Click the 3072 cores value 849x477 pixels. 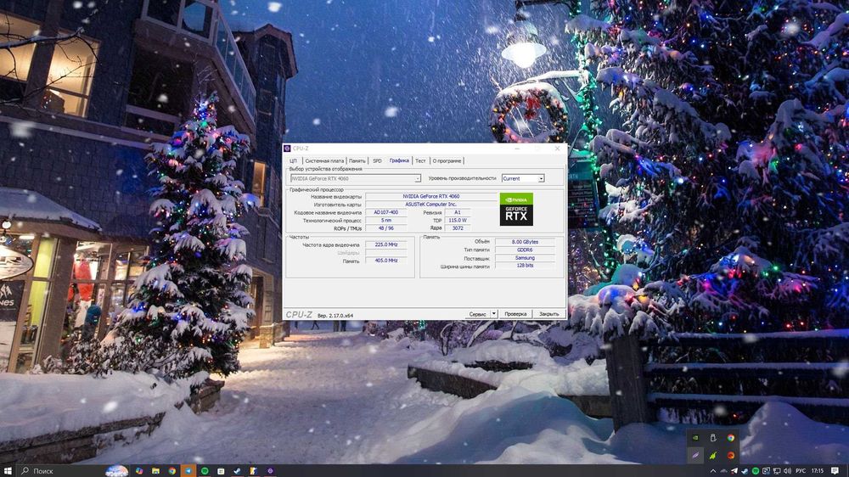[x=458, y=228]
